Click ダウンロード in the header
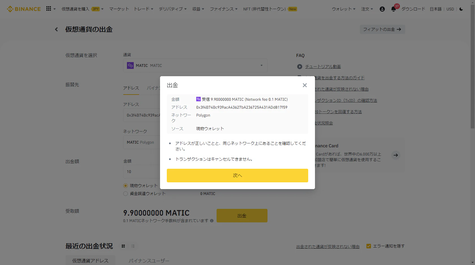This screenshot has width=475, height=265. pyautogui.click(x=413, y=9)
